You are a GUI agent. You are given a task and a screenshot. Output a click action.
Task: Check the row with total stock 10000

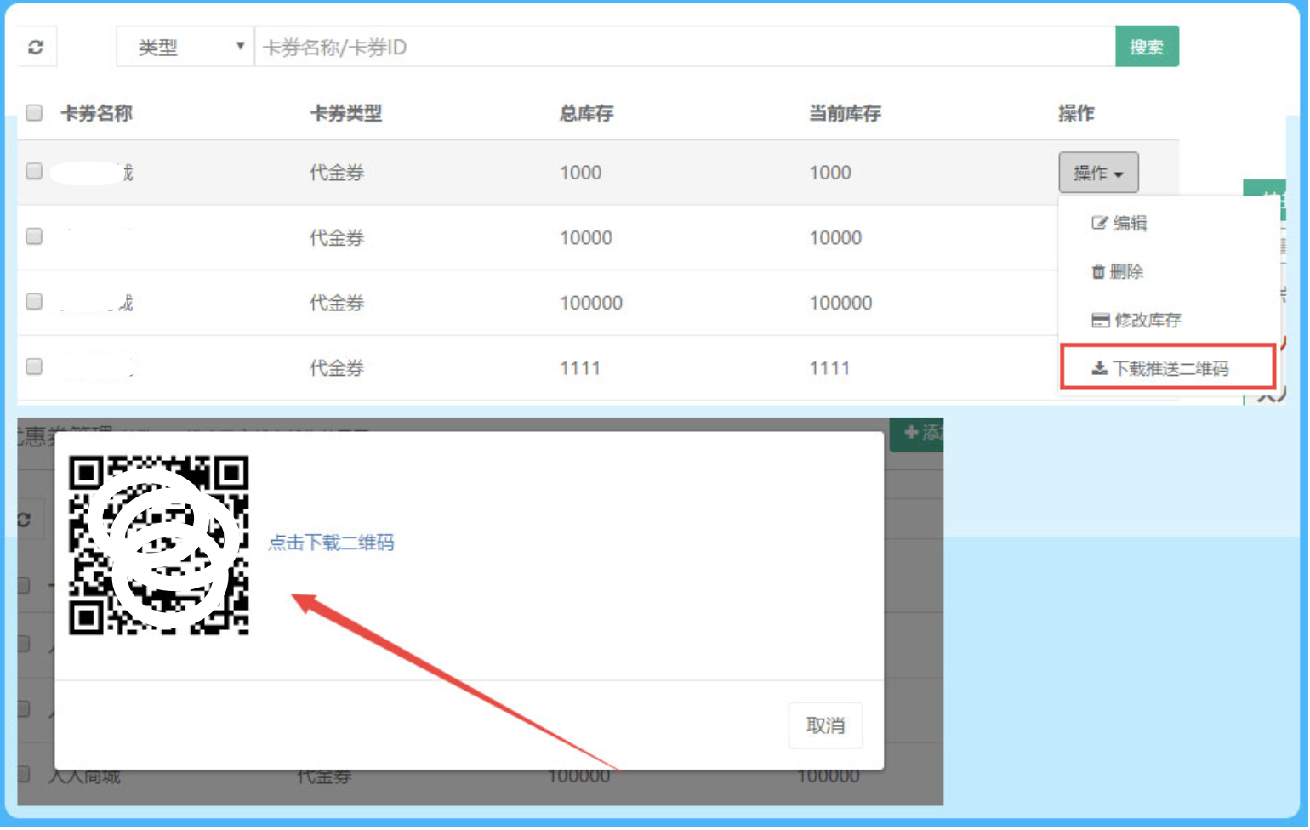tap(34, 237)
